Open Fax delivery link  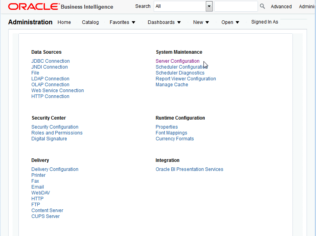pos(35,181)
